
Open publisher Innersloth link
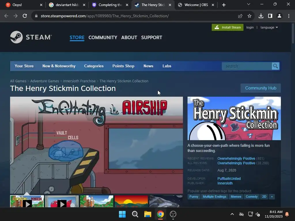coord(225,183)
